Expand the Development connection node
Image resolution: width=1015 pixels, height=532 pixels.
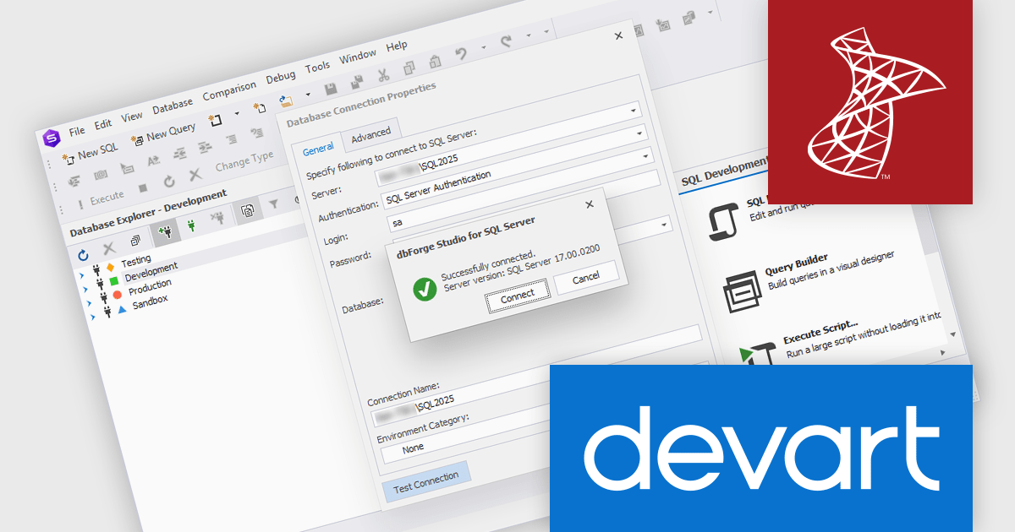click(87, 288)
